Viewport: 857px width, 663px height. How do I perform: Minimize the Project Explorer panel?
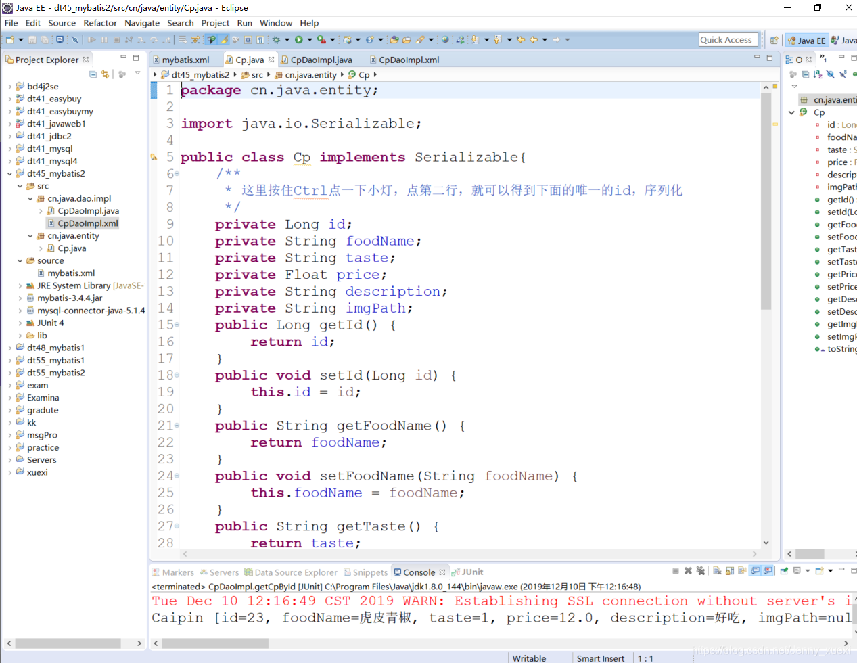(x=123, y=58)
